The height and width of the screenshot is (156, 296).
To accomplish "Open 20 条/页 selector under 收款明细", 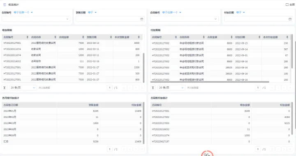I will tap(23, 88).
